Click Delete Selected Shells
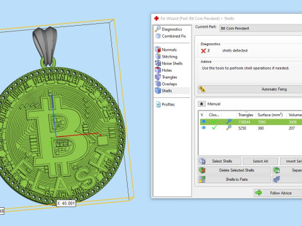This screenshot has height=226, width=302. coord(234,170)
